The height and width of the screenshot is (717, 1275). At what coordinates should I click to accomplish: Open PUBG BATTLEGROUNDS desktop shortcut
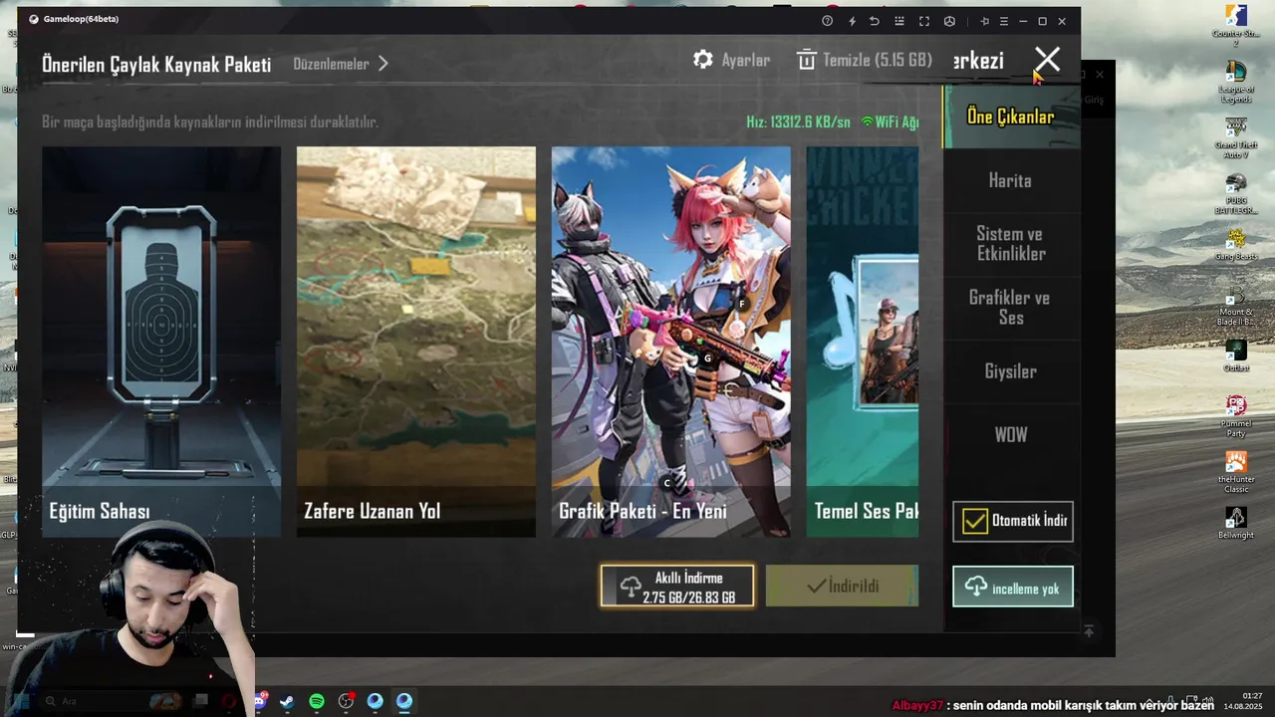[1236, 194]
